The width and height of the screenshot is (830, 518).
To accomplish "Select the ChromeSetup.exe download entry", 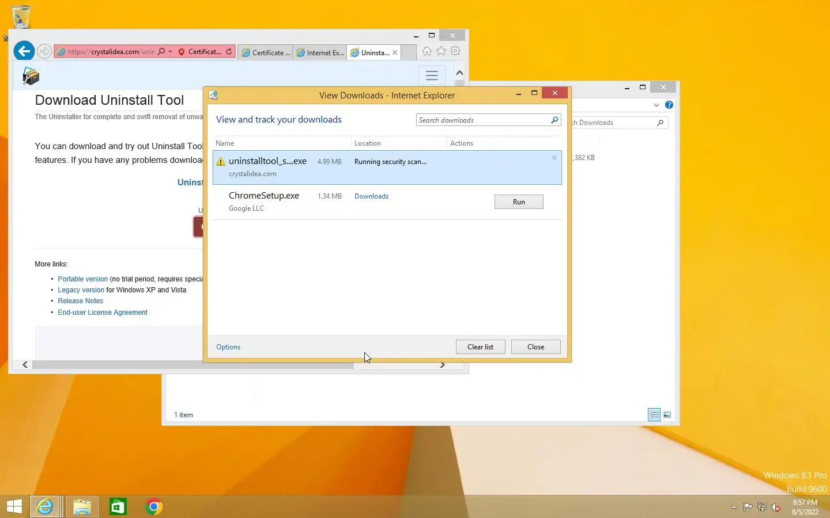I will 387,202.
